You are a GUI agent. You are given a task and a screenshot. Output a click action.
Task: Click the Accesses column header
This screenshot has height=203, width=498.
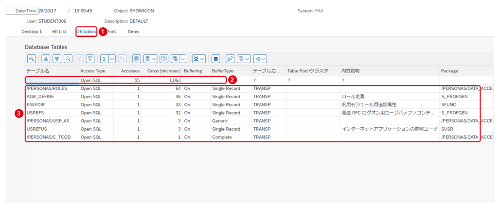(x=127, y=71)
